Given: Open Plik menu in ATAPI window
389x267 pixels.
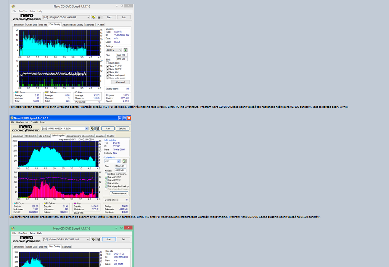Looking at the screenshot, I should [x=13, y=122].
